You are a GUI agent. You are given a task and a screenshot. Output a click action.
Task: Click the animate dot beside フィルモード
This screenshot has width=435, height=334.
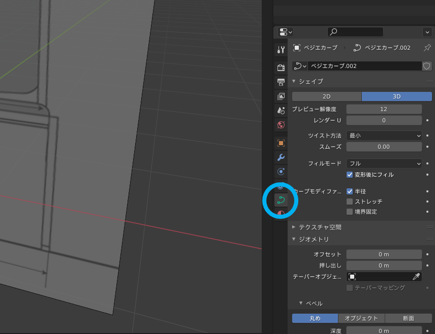427,163
